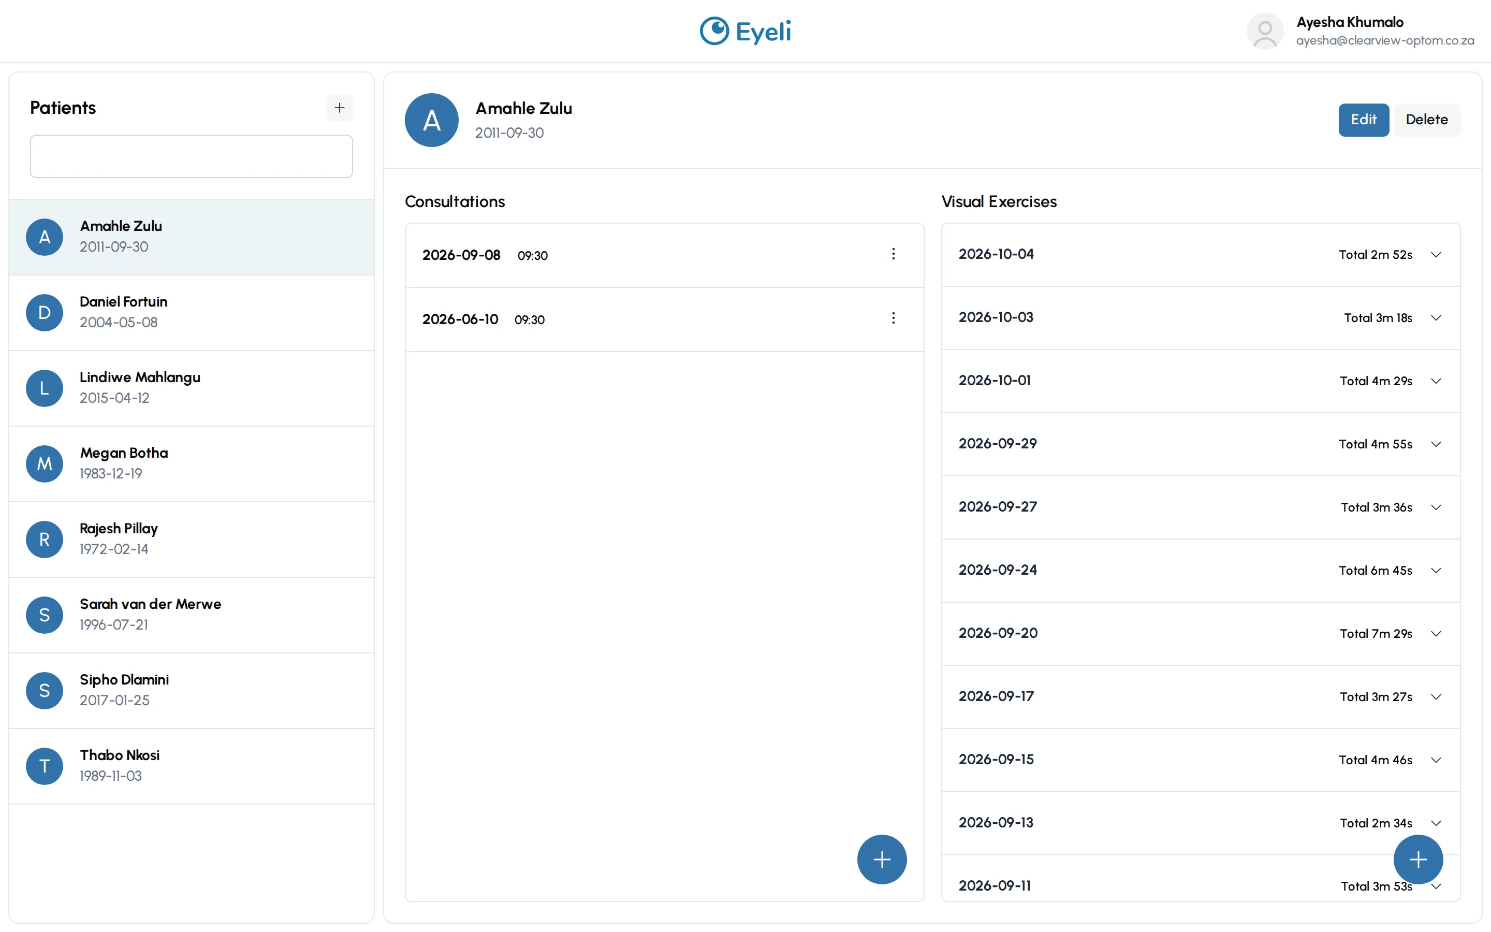Select patient Sipho Dlamini

tap(192, 691)
